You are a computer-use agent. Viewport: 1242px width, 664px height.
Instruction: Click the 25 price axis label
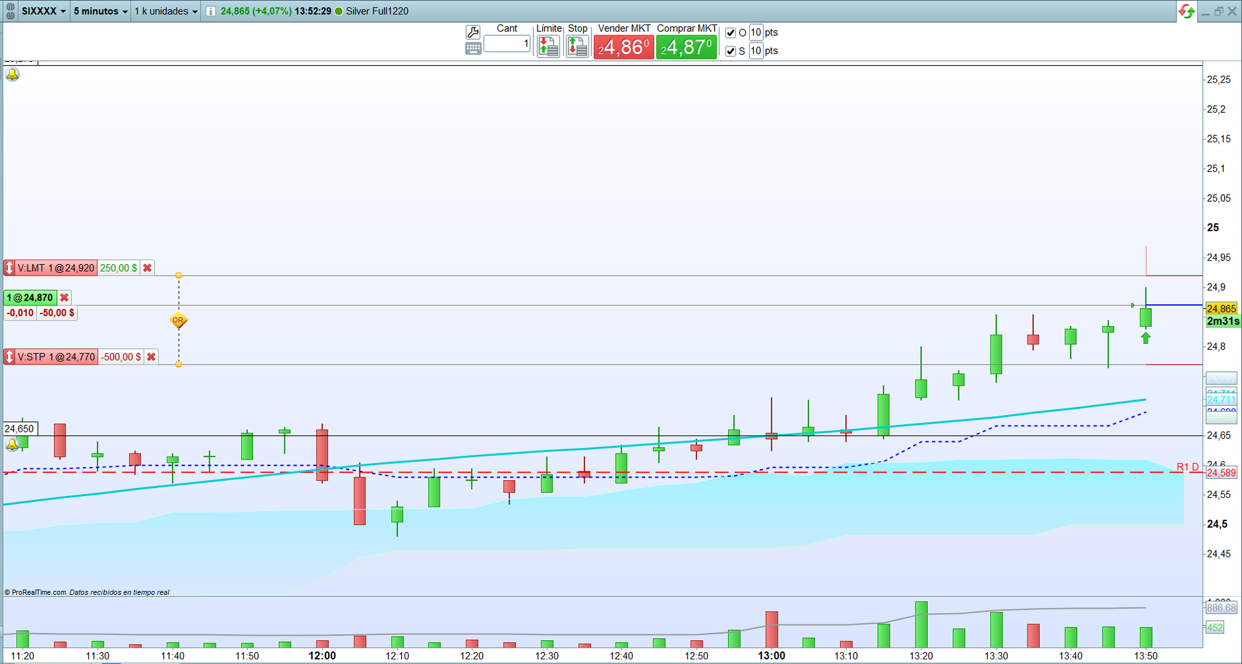point(1213,227)
